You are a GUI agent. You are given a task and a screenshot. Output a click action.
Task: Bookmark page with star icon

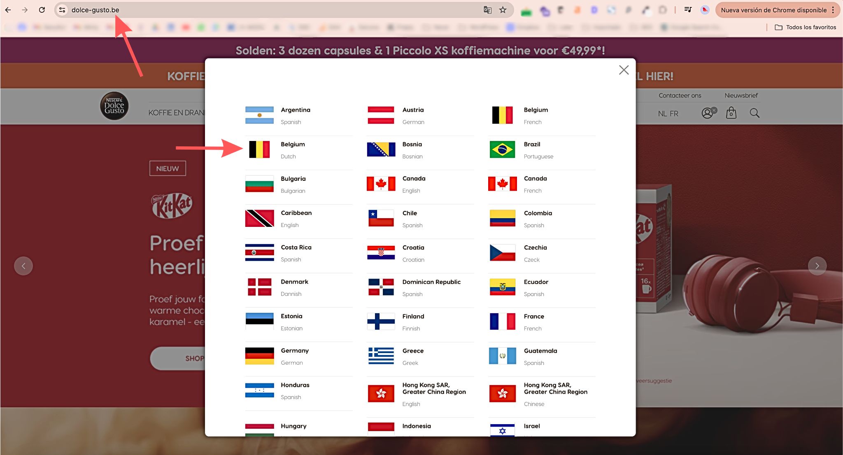503,10
